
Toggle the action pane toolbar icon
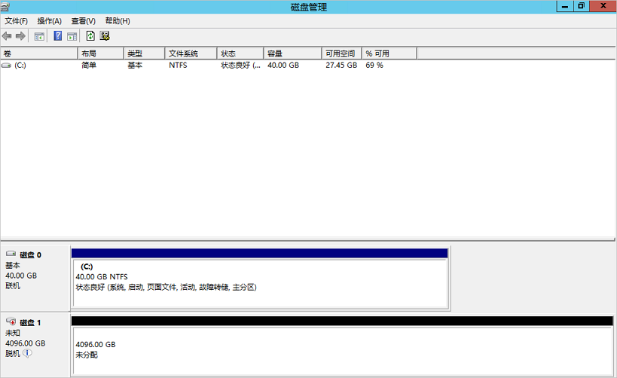pyautogui.click(x=72, y=36)
